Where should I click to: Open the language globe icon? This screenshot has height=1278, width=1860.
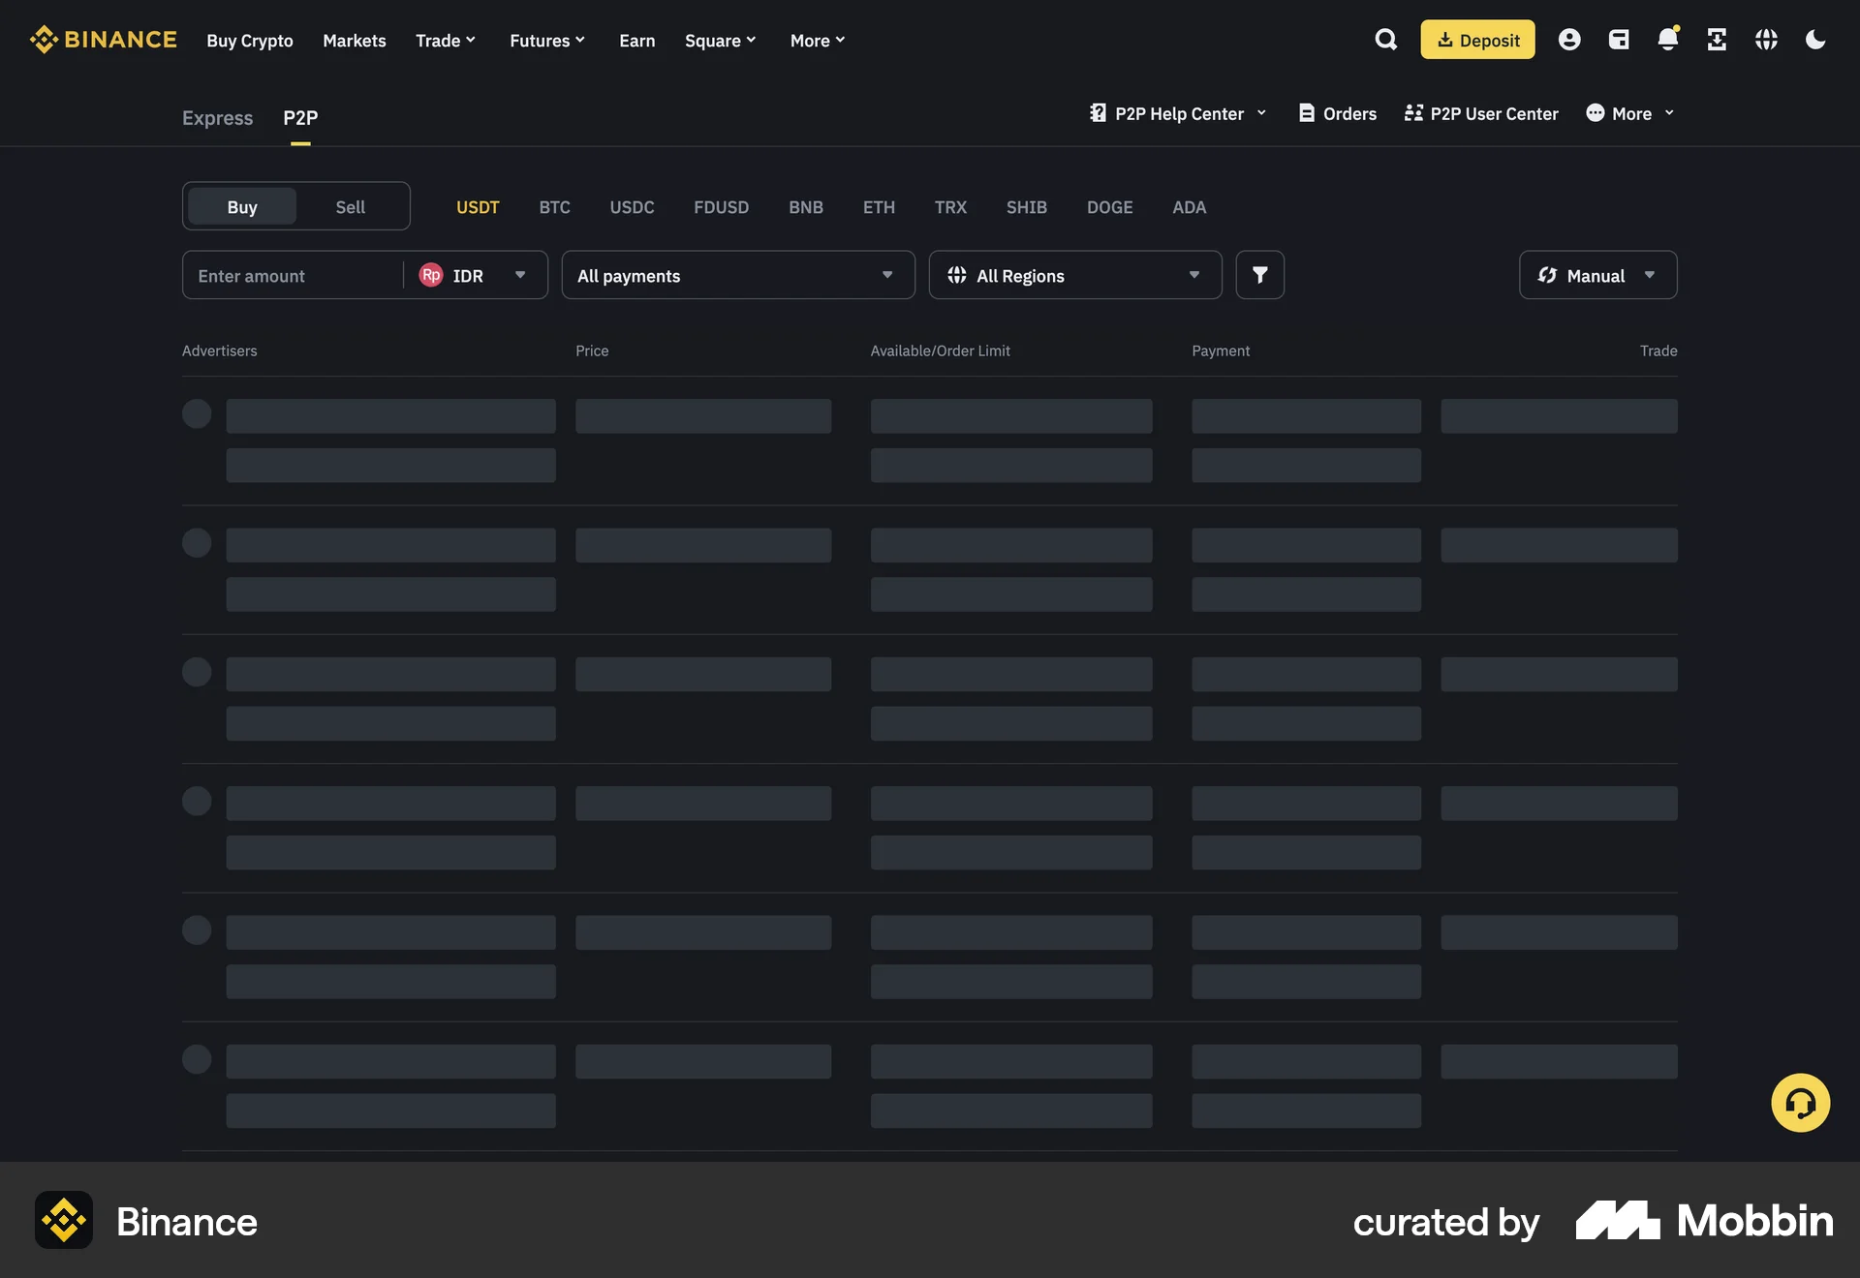[x=1766, y=40]
